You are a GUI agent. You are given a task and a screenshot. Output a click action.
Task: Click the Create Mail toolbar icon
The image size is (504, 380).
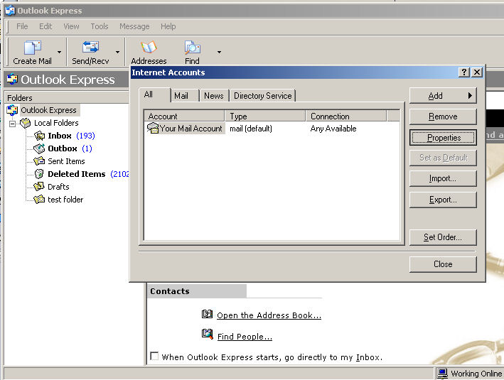pos(32,48)
